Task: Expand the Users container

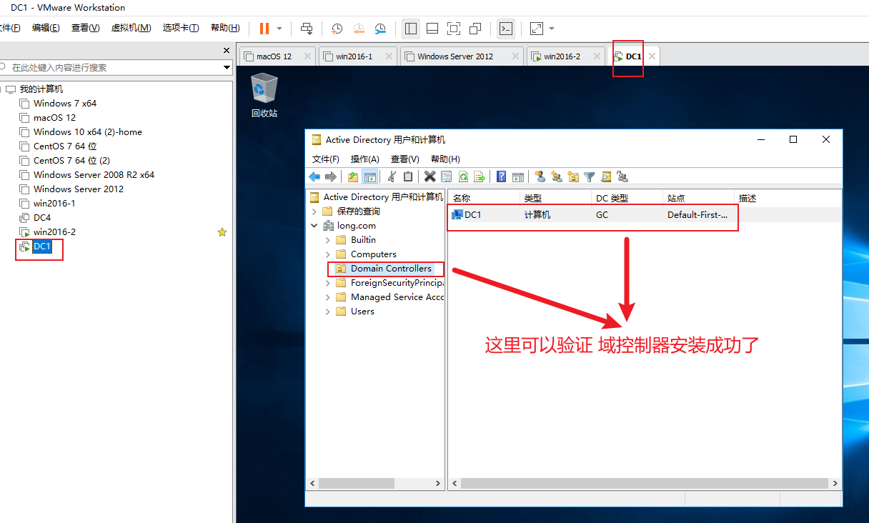Action: 328,312
